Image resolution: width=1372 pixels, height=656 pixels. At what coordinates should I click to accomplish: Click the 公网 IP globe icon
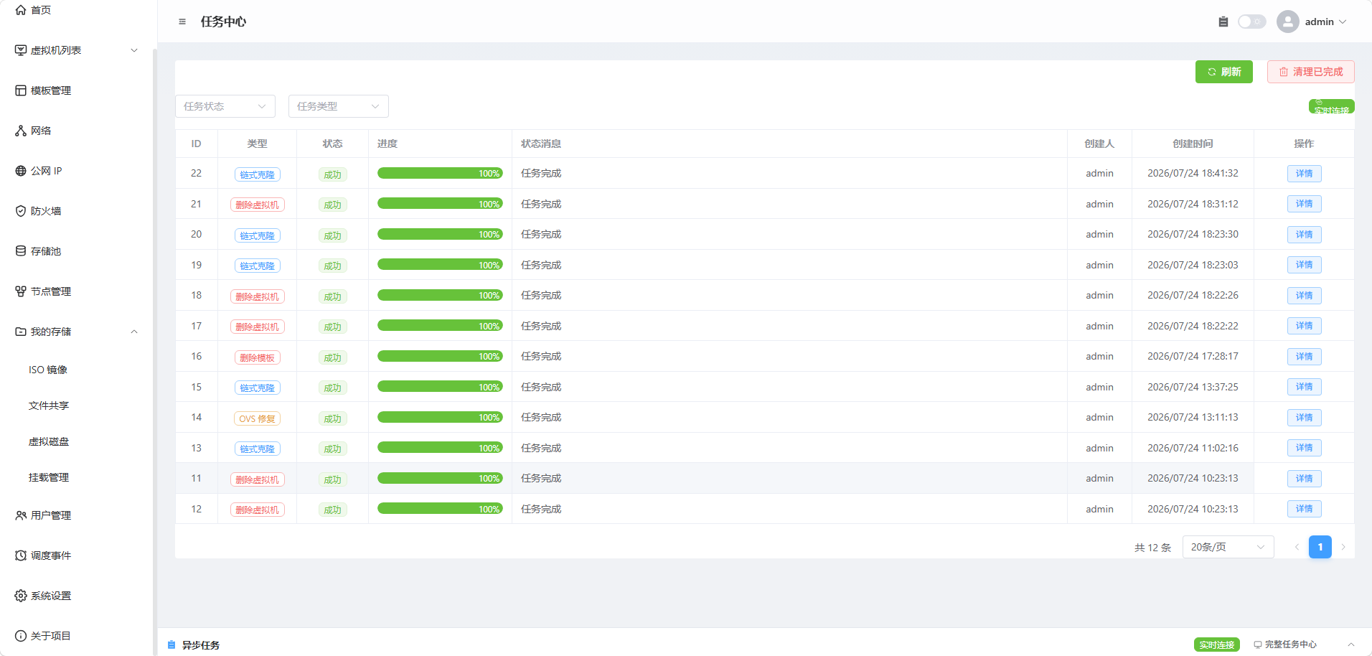[x=21, y=171]
